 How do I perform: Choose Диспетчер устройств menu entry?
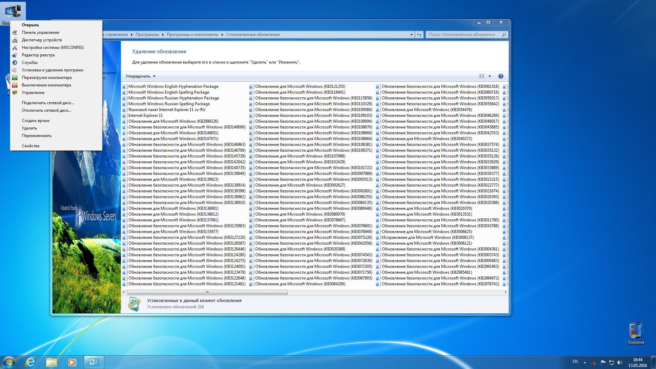coord(56,40)
